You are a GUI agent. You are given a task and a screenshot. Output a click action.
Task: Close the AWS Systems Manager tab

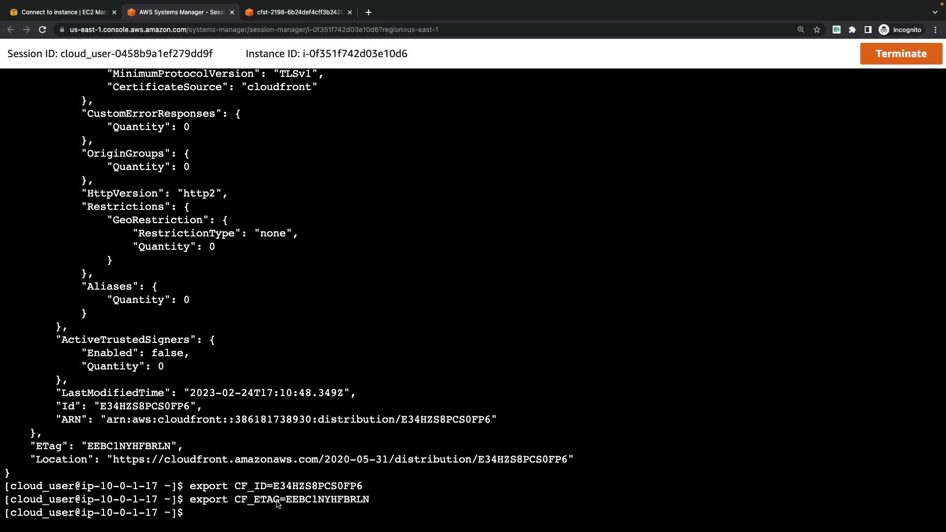coord(232,12)
